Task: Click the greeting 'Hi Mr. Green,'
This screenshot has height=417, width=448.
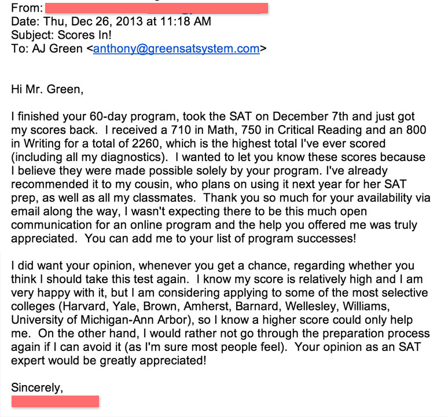Action: click(x=47, y=89)
